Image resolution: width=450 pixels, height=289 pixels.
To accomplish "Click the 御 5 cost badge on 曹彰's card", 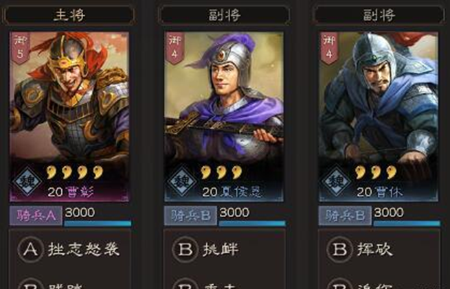I will point(20,48).
